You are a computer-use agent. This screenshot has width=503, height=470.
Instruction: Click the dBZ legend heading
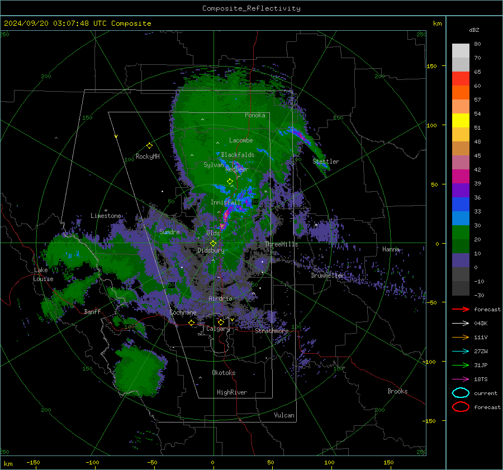tap(474, 30)
